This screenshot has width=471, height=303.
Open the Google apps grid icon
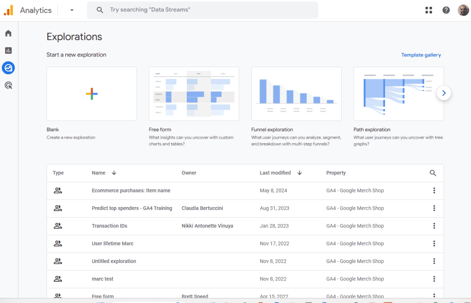point(429,10)
